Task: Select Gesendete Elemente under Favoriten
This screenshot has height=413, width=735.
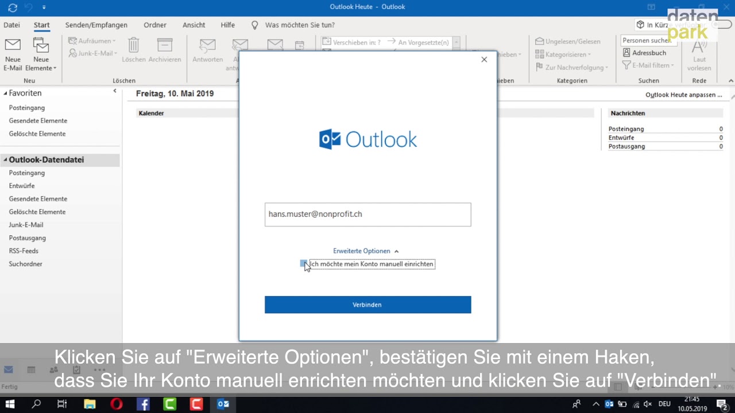Action: [38, 121]
